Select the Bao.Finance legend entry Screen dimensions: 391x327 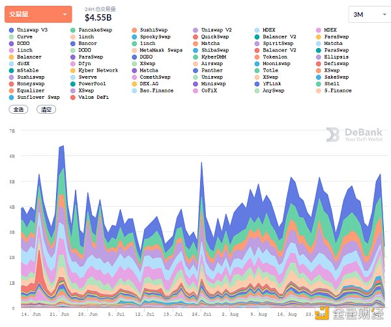point(156,90)
